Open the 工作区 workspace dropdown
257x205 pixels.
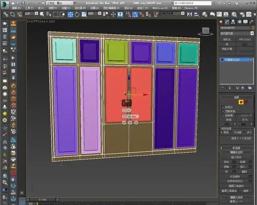tap(59, 3)
